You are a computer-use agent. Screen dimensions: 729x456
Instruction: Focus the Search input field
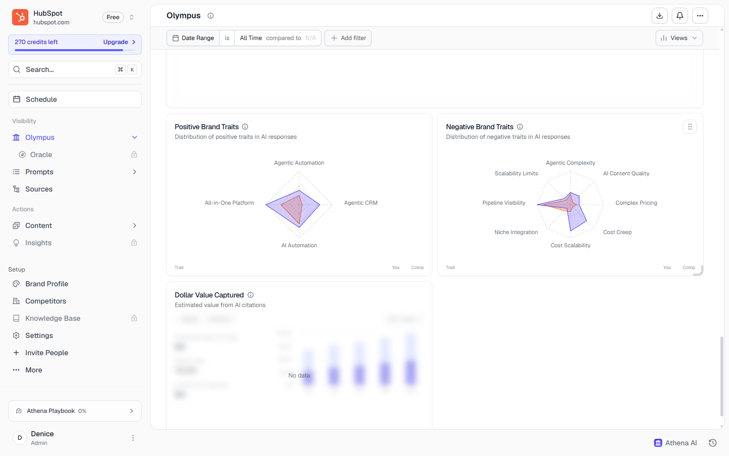pyautogui.click(x=75, y=69)
